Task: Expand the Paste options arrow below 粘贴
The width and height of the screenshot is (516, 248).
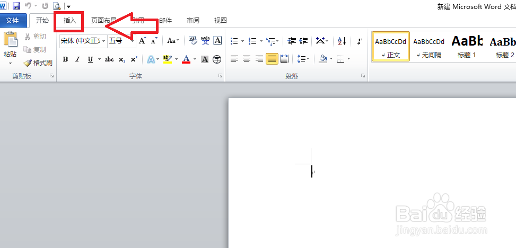Action: [10, 63]
